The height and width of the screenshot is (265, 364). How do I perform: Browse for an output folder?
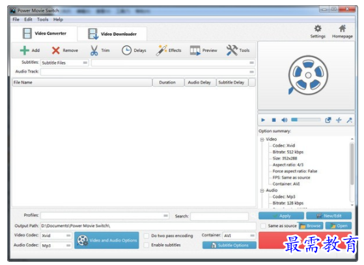[x=311, y=226]
